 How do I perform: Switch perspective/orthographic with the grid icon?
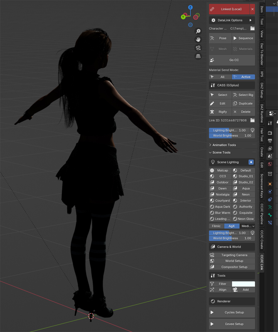[x=198, y=56]
